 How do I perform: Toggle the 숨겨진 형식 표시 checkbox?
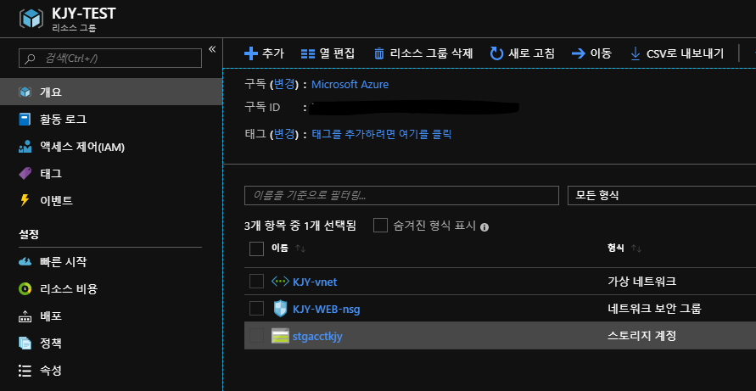click(x=380, y=225)
